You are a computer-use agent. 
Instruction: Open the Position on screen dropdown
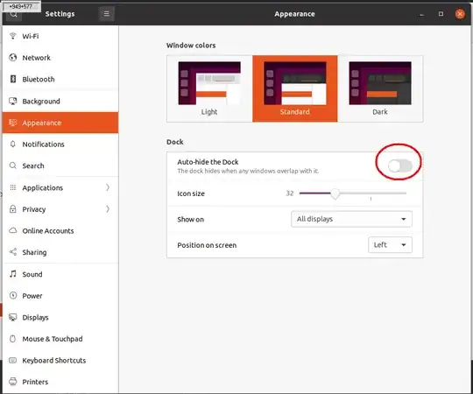390,245
